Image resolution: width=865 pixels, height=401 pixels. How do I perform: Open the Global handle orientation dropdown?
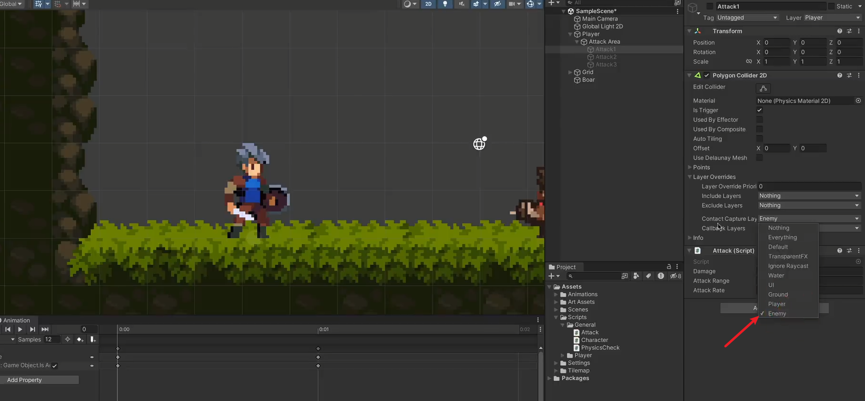[x=11, y=4]
